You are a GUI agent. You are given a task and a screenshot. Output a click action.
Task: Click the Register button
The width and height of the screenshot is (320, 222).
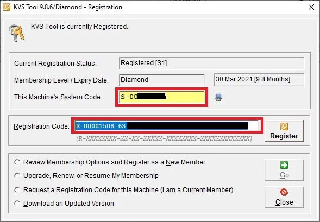point(284,131)
